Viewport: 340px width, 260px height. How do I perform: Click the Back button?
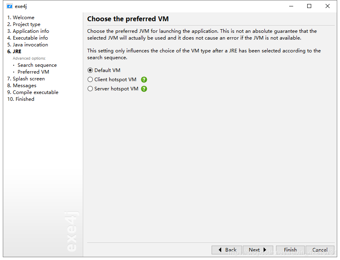pyautogui.click(x=227, y=250)
